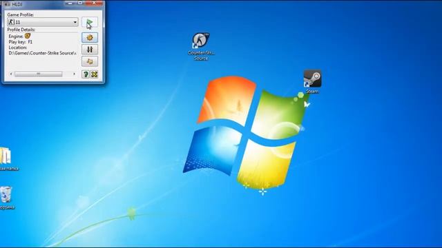
Task: Click the left scroll arrow in profile details
Action: pyautogui.click(x=11, y=74)
